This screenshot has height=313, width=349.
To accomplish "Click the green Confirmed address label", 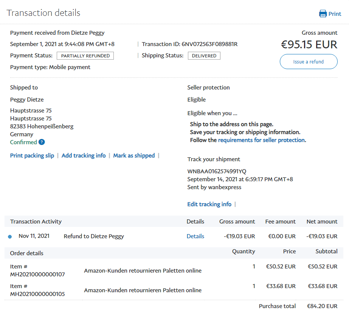I will pos(23,142).
